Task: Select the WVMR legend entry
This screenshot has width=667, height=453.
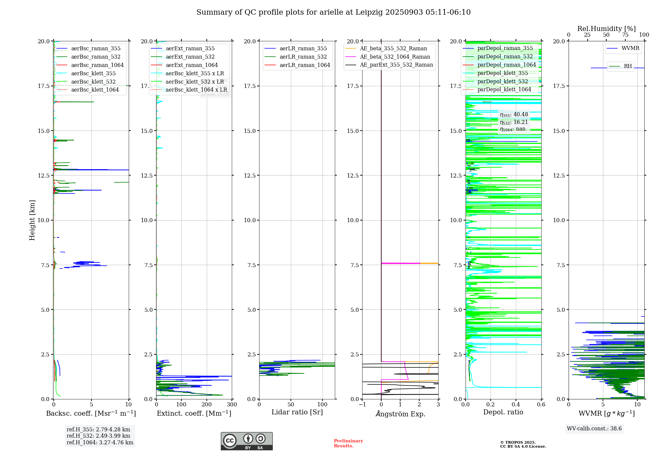Action: tap(630, 48)
